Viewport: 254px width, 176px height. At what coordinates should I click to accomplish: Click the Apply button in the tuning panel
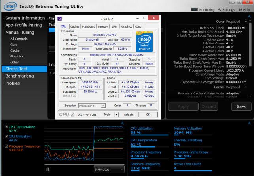click(x=183, y=107)
